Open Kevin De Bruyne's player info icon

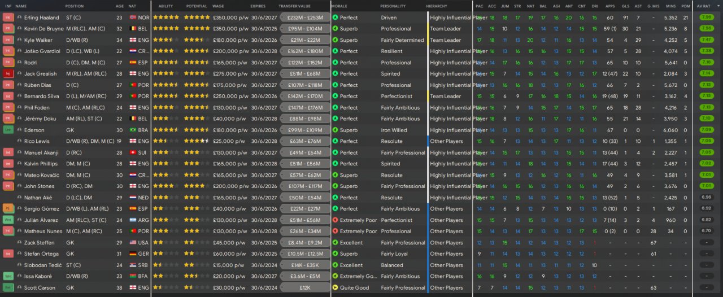tap(20, 29)
